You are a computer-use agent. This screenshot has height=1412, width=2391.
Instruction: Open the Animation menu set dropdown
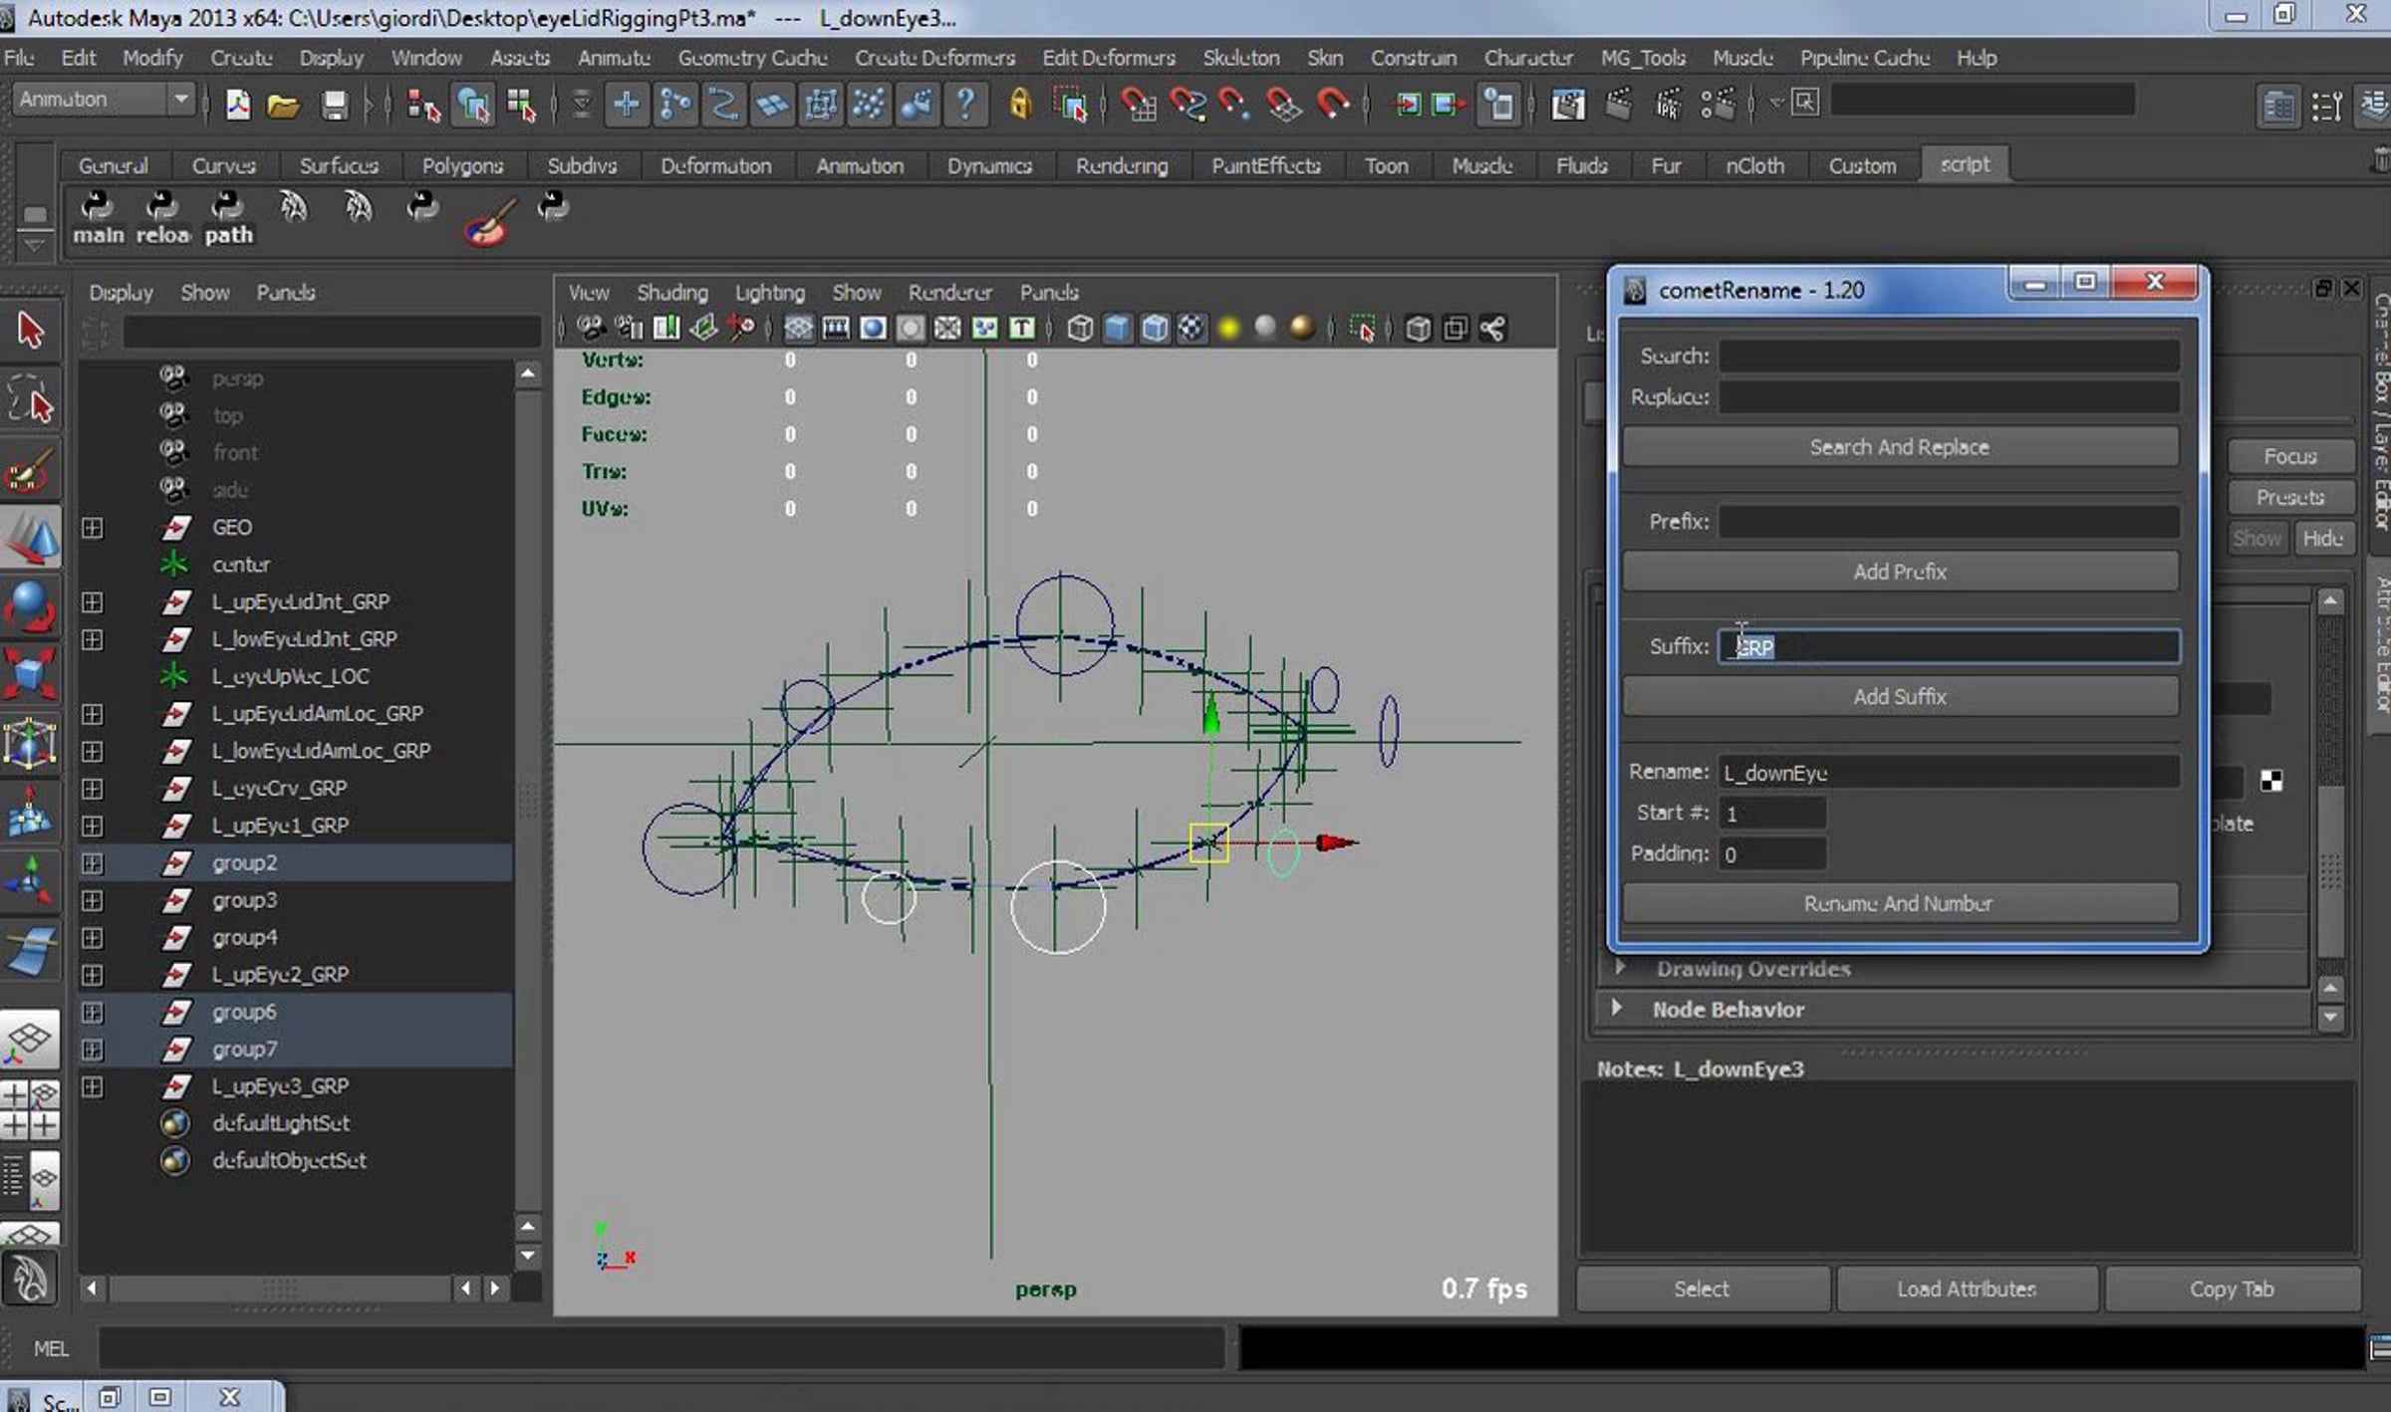[x=104, y=100]
